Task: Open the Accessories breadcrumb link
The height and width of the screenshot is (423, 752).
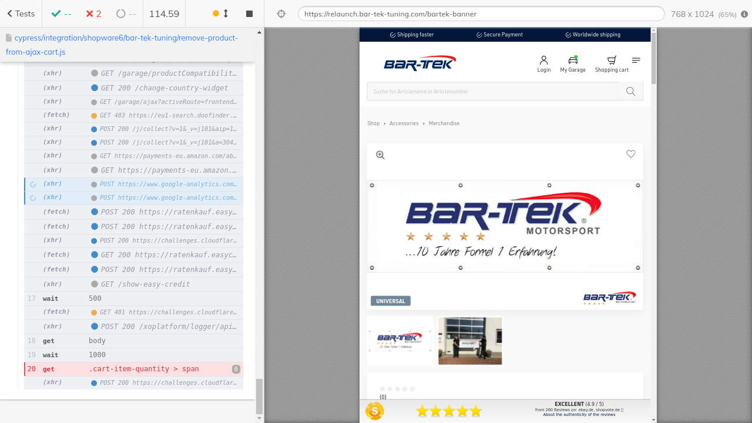Action: pyautogui.click(x=404, y=123)
